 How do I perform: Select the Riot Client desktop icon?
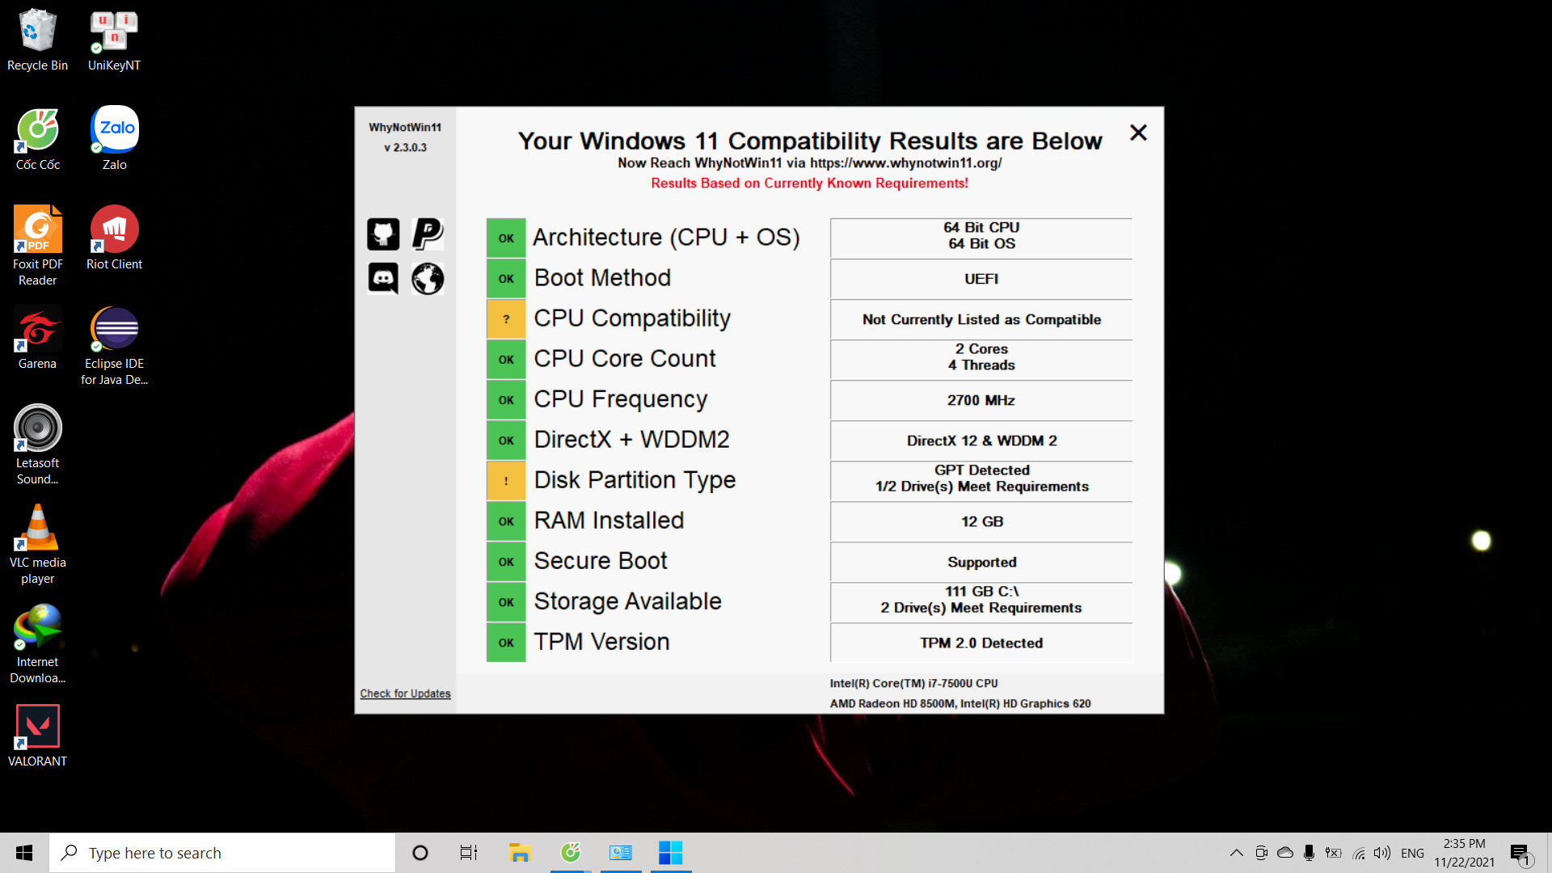[114, 239]
